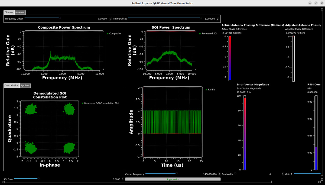Click the horizontal scrollbar left arrow
Screen dimensions: 325x185
[x=4, y=182]
